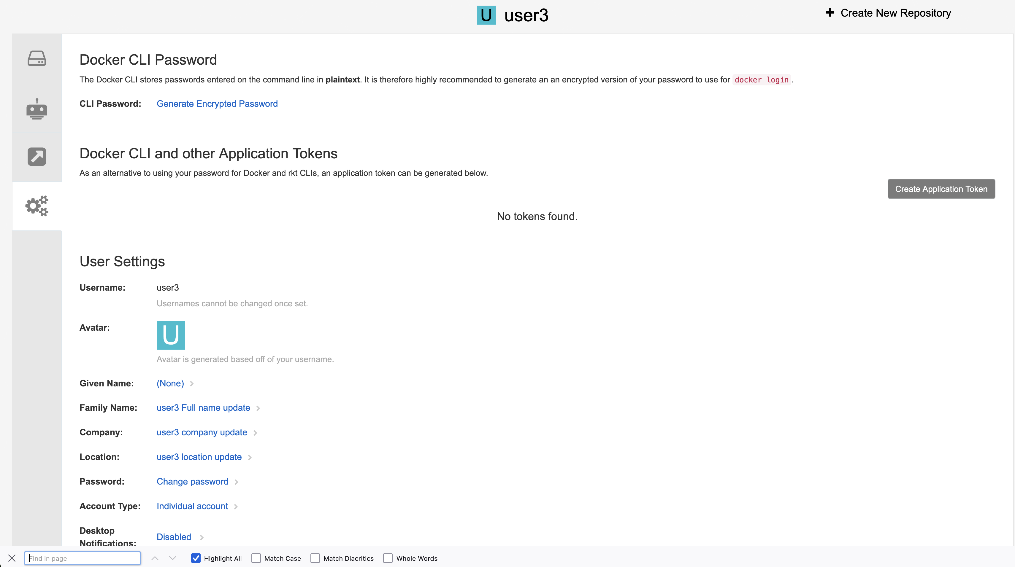Close the find bar with the X icon
1015x567 pixels.
[12, 558]
